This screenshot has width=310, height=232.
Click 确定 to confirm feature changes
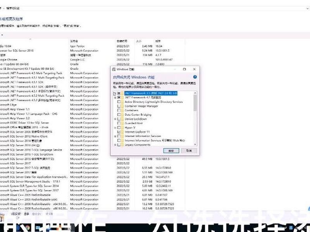[x=171, y=151]
